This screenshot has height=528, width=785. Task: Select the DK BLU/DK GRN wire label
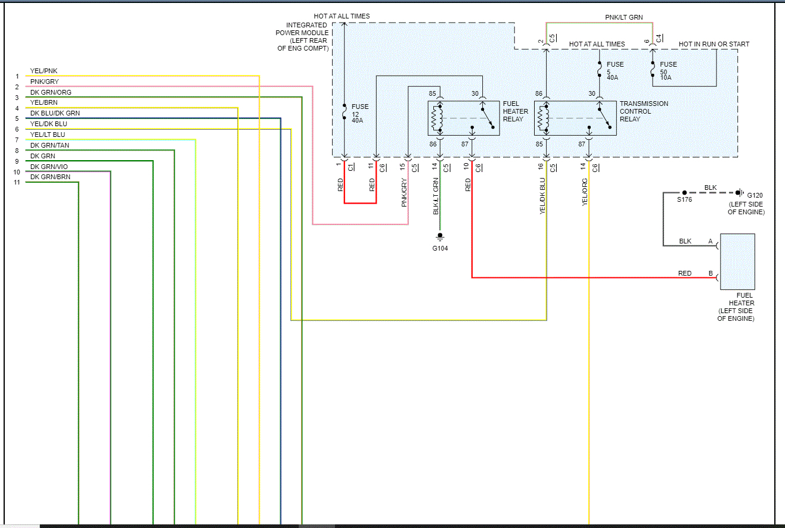(55, 113)
